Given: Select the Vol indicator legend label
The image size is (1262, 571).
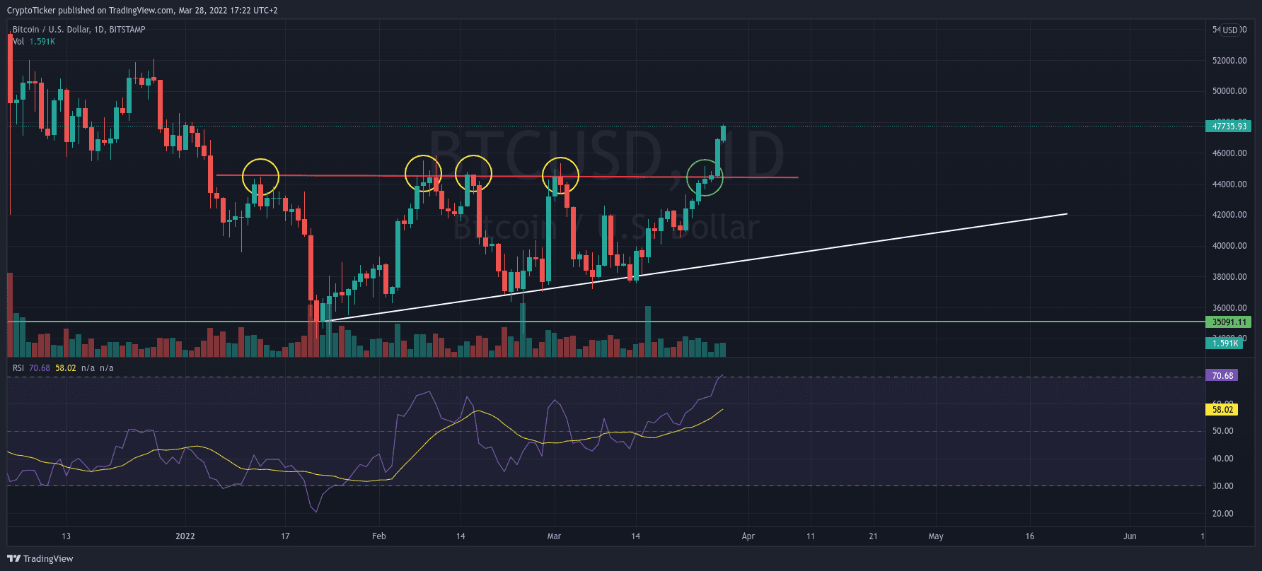Looking at the screenshot, I should 18,42.
